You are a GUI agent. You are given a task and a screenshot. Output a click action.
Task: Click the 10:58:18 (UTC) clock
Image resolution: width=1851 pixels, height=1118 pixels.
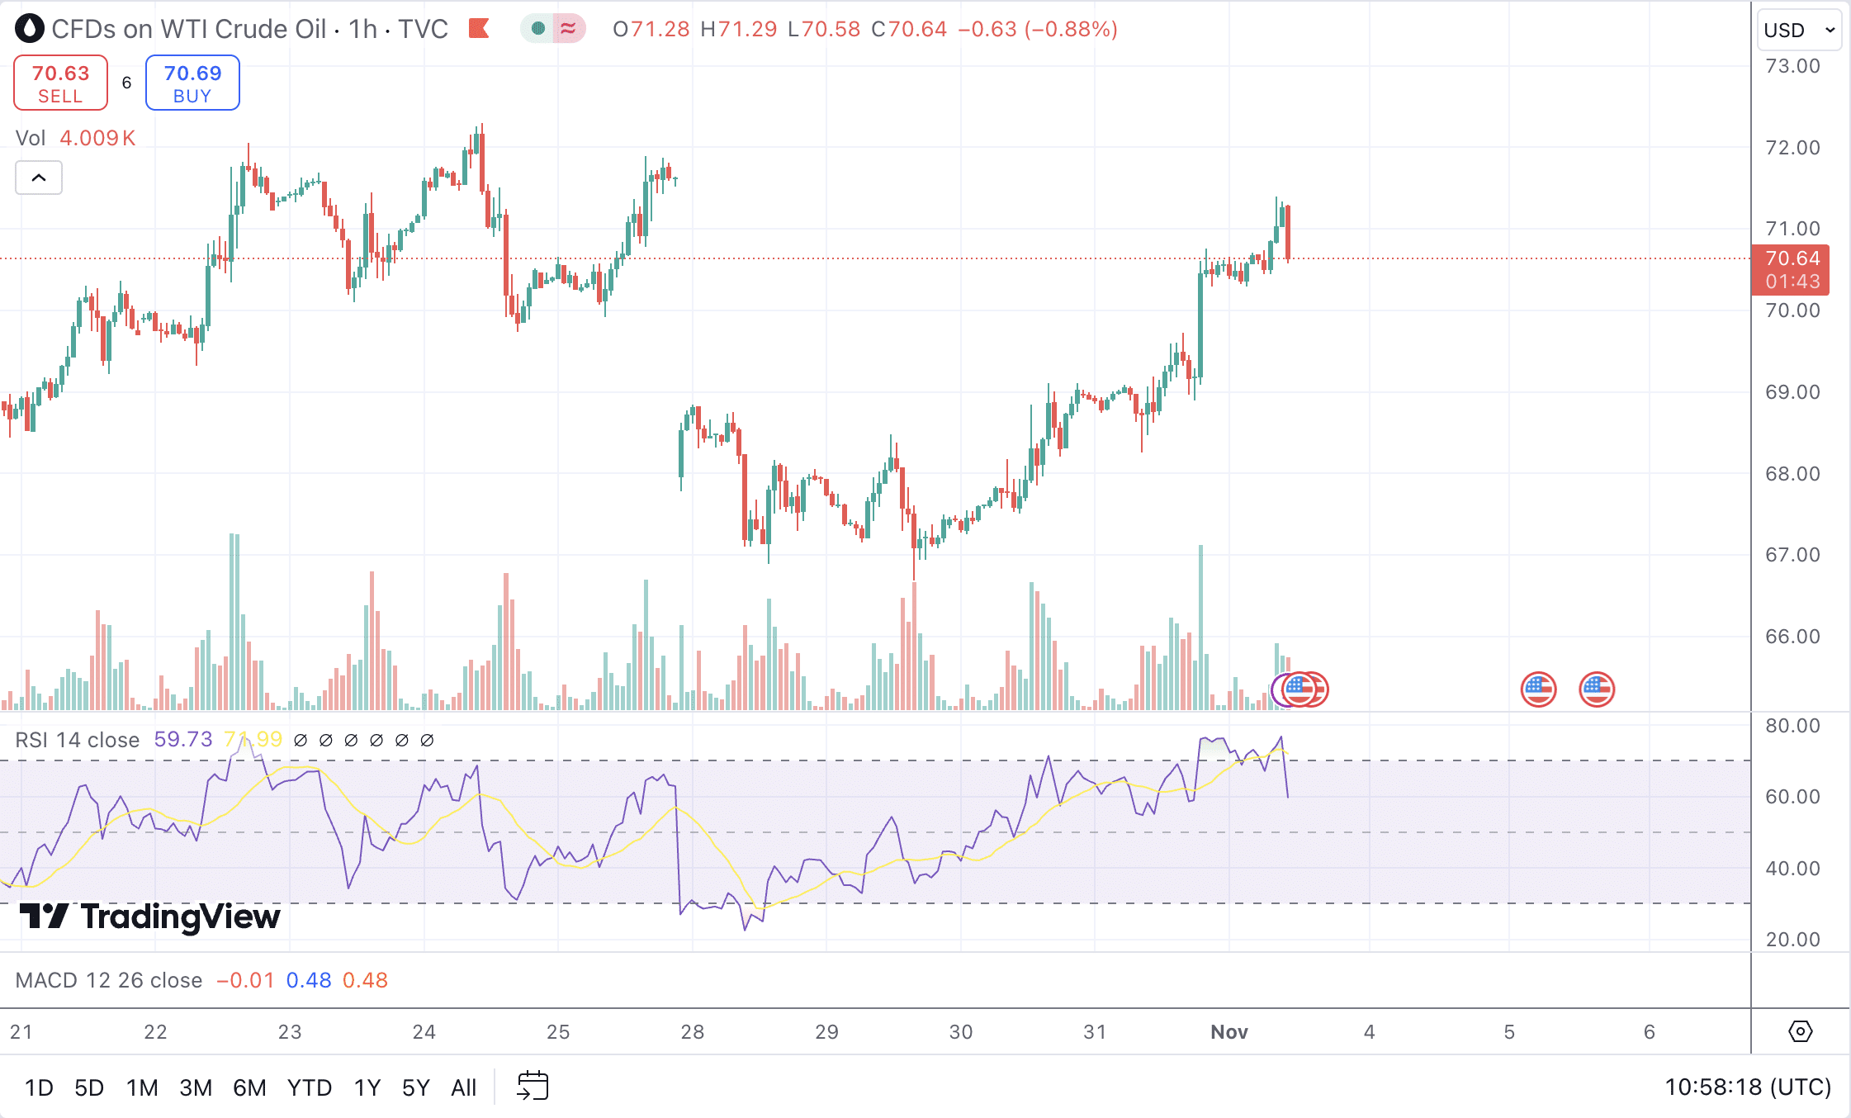pyautogui.click(x=1748, y=1087)
